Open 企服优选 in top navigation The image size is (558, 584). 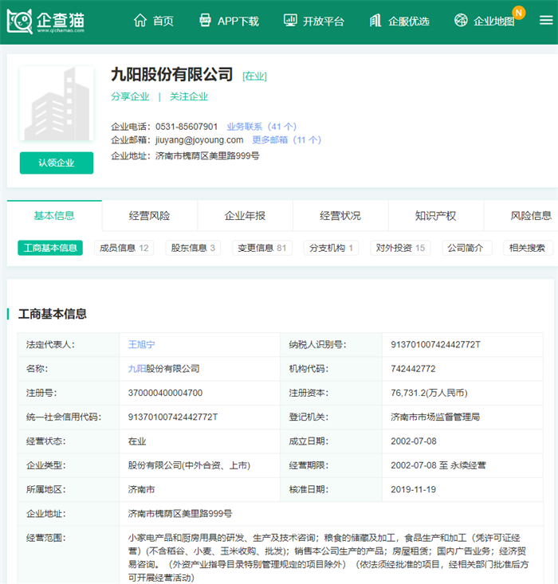click(x=409, y=22)
